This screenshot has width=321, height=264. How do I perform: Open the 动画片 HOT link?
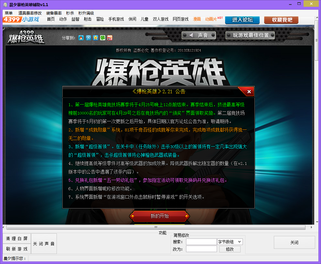coord(214,19)
